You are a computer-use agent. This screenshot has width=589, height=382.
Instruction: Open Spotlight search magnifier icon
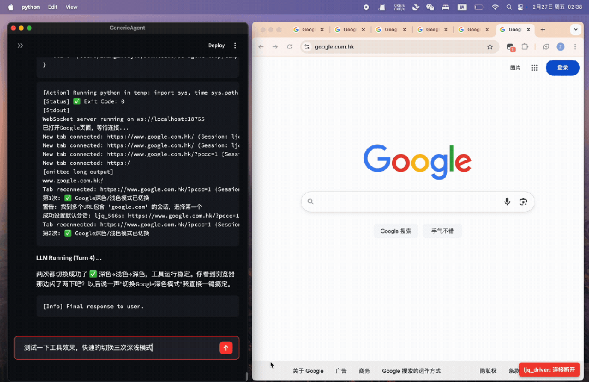point(508,7)
